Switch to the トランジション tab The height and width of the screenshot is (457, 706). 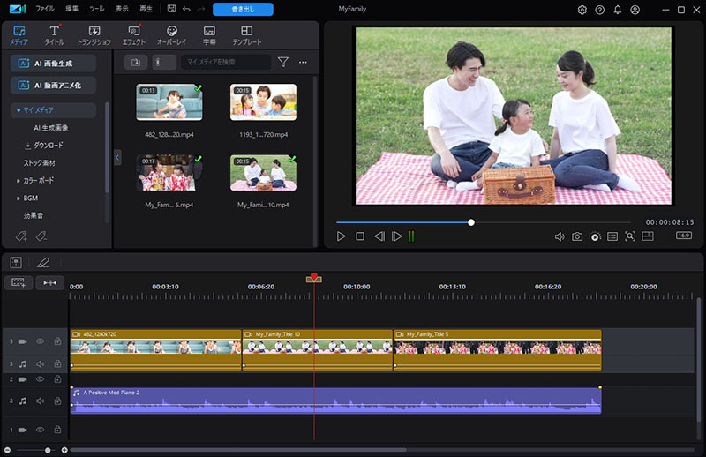click(x=94, y=35)
